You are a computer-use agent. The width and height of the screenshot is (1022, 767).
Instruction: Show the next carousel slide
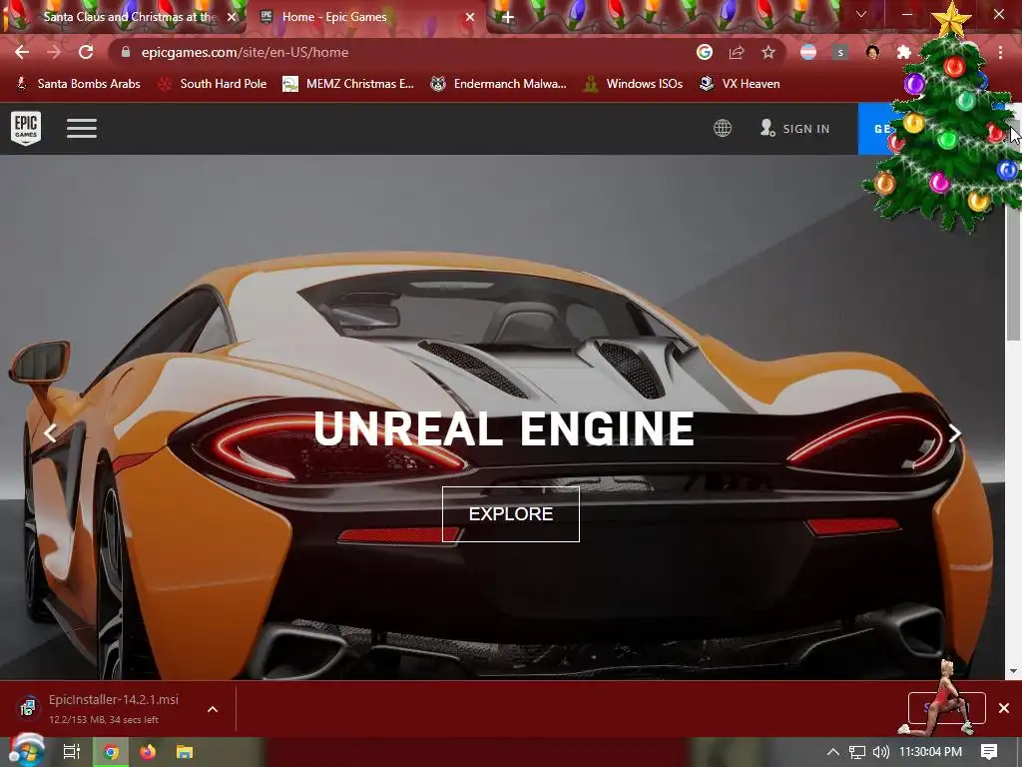pyautogui.click(x=955, y=432)
